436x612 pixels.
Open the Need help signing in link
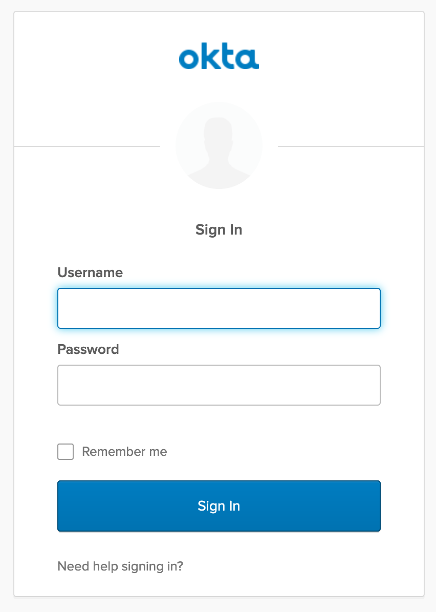click(x=121, y=566)
